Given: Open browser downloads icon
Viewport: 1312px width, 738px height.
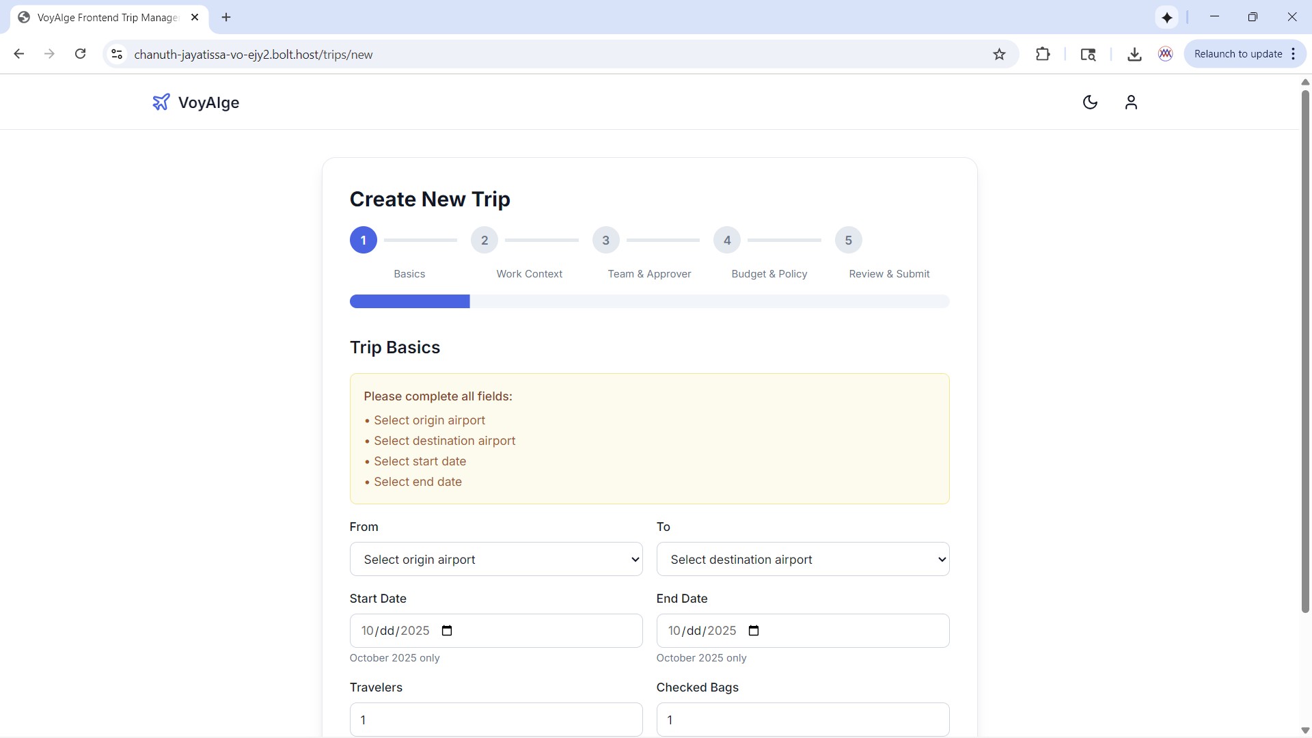Looking at the screenshot, I should [1134, 55].
